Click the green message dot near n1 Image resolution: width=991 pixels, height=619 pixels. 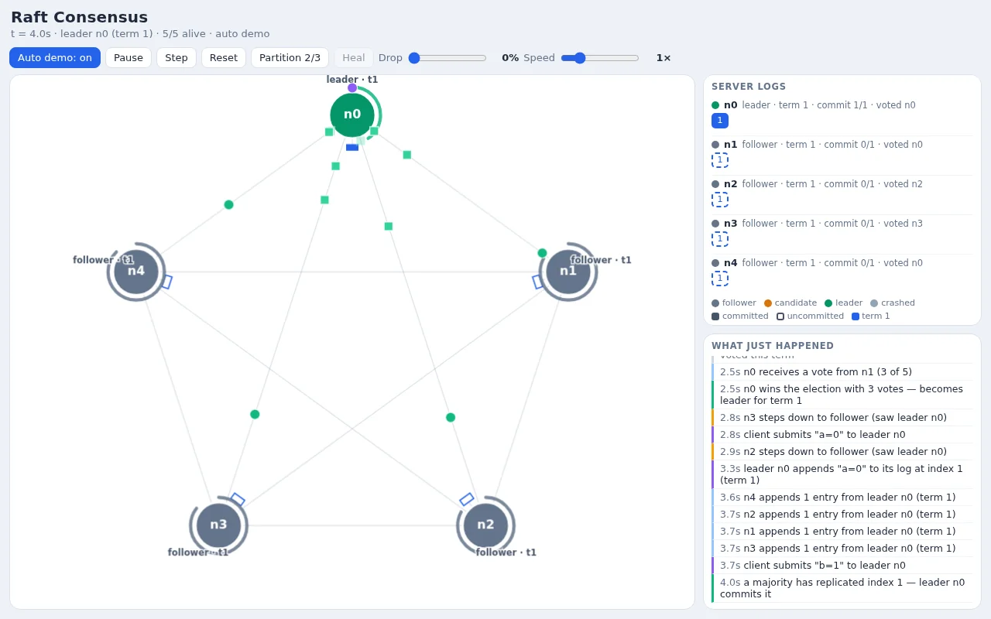pos(542,253)
